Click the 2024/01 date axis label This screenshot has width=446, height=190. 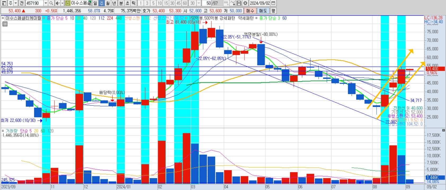124,187
